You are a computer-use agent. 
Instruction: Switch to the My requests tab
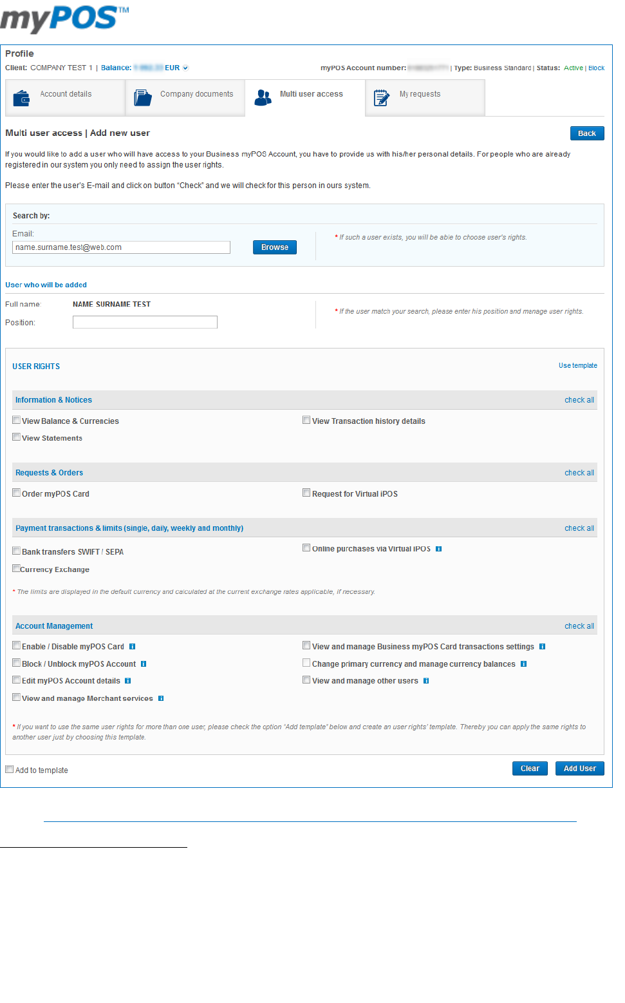[x=420, y=94]
